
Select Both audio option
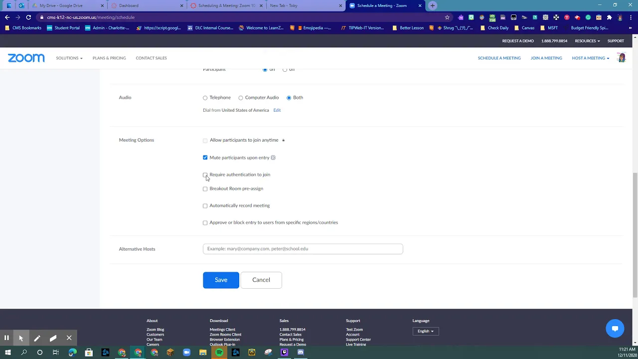[x=289, y=98]
